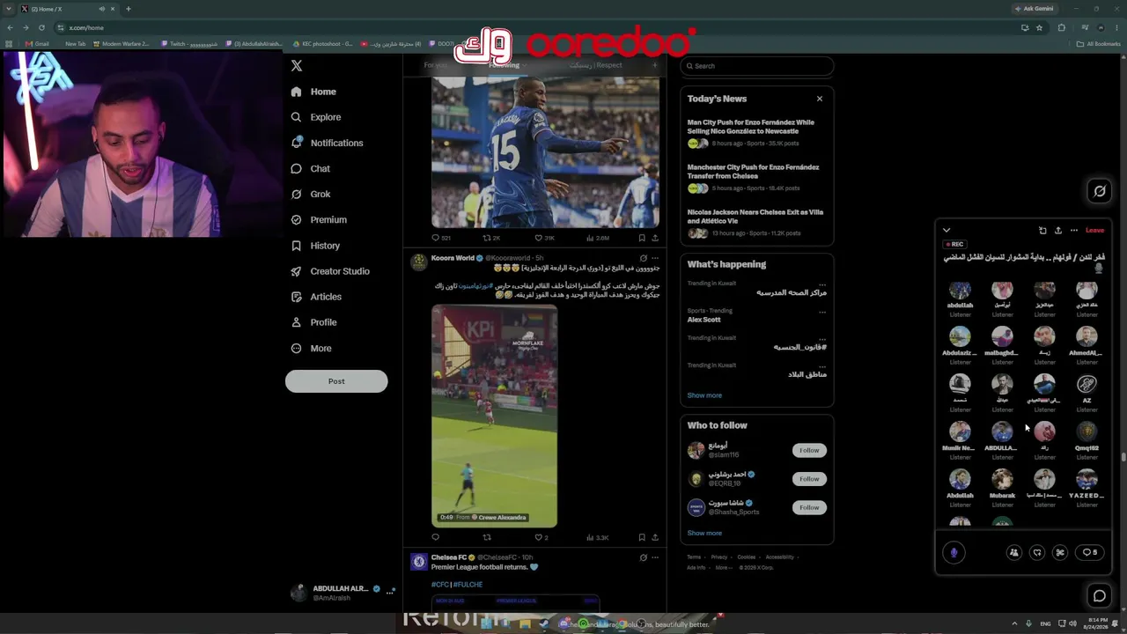This screenshot has height=634, width=1127.
Task: Open the Space participants list
Action: pos(1014,552)
